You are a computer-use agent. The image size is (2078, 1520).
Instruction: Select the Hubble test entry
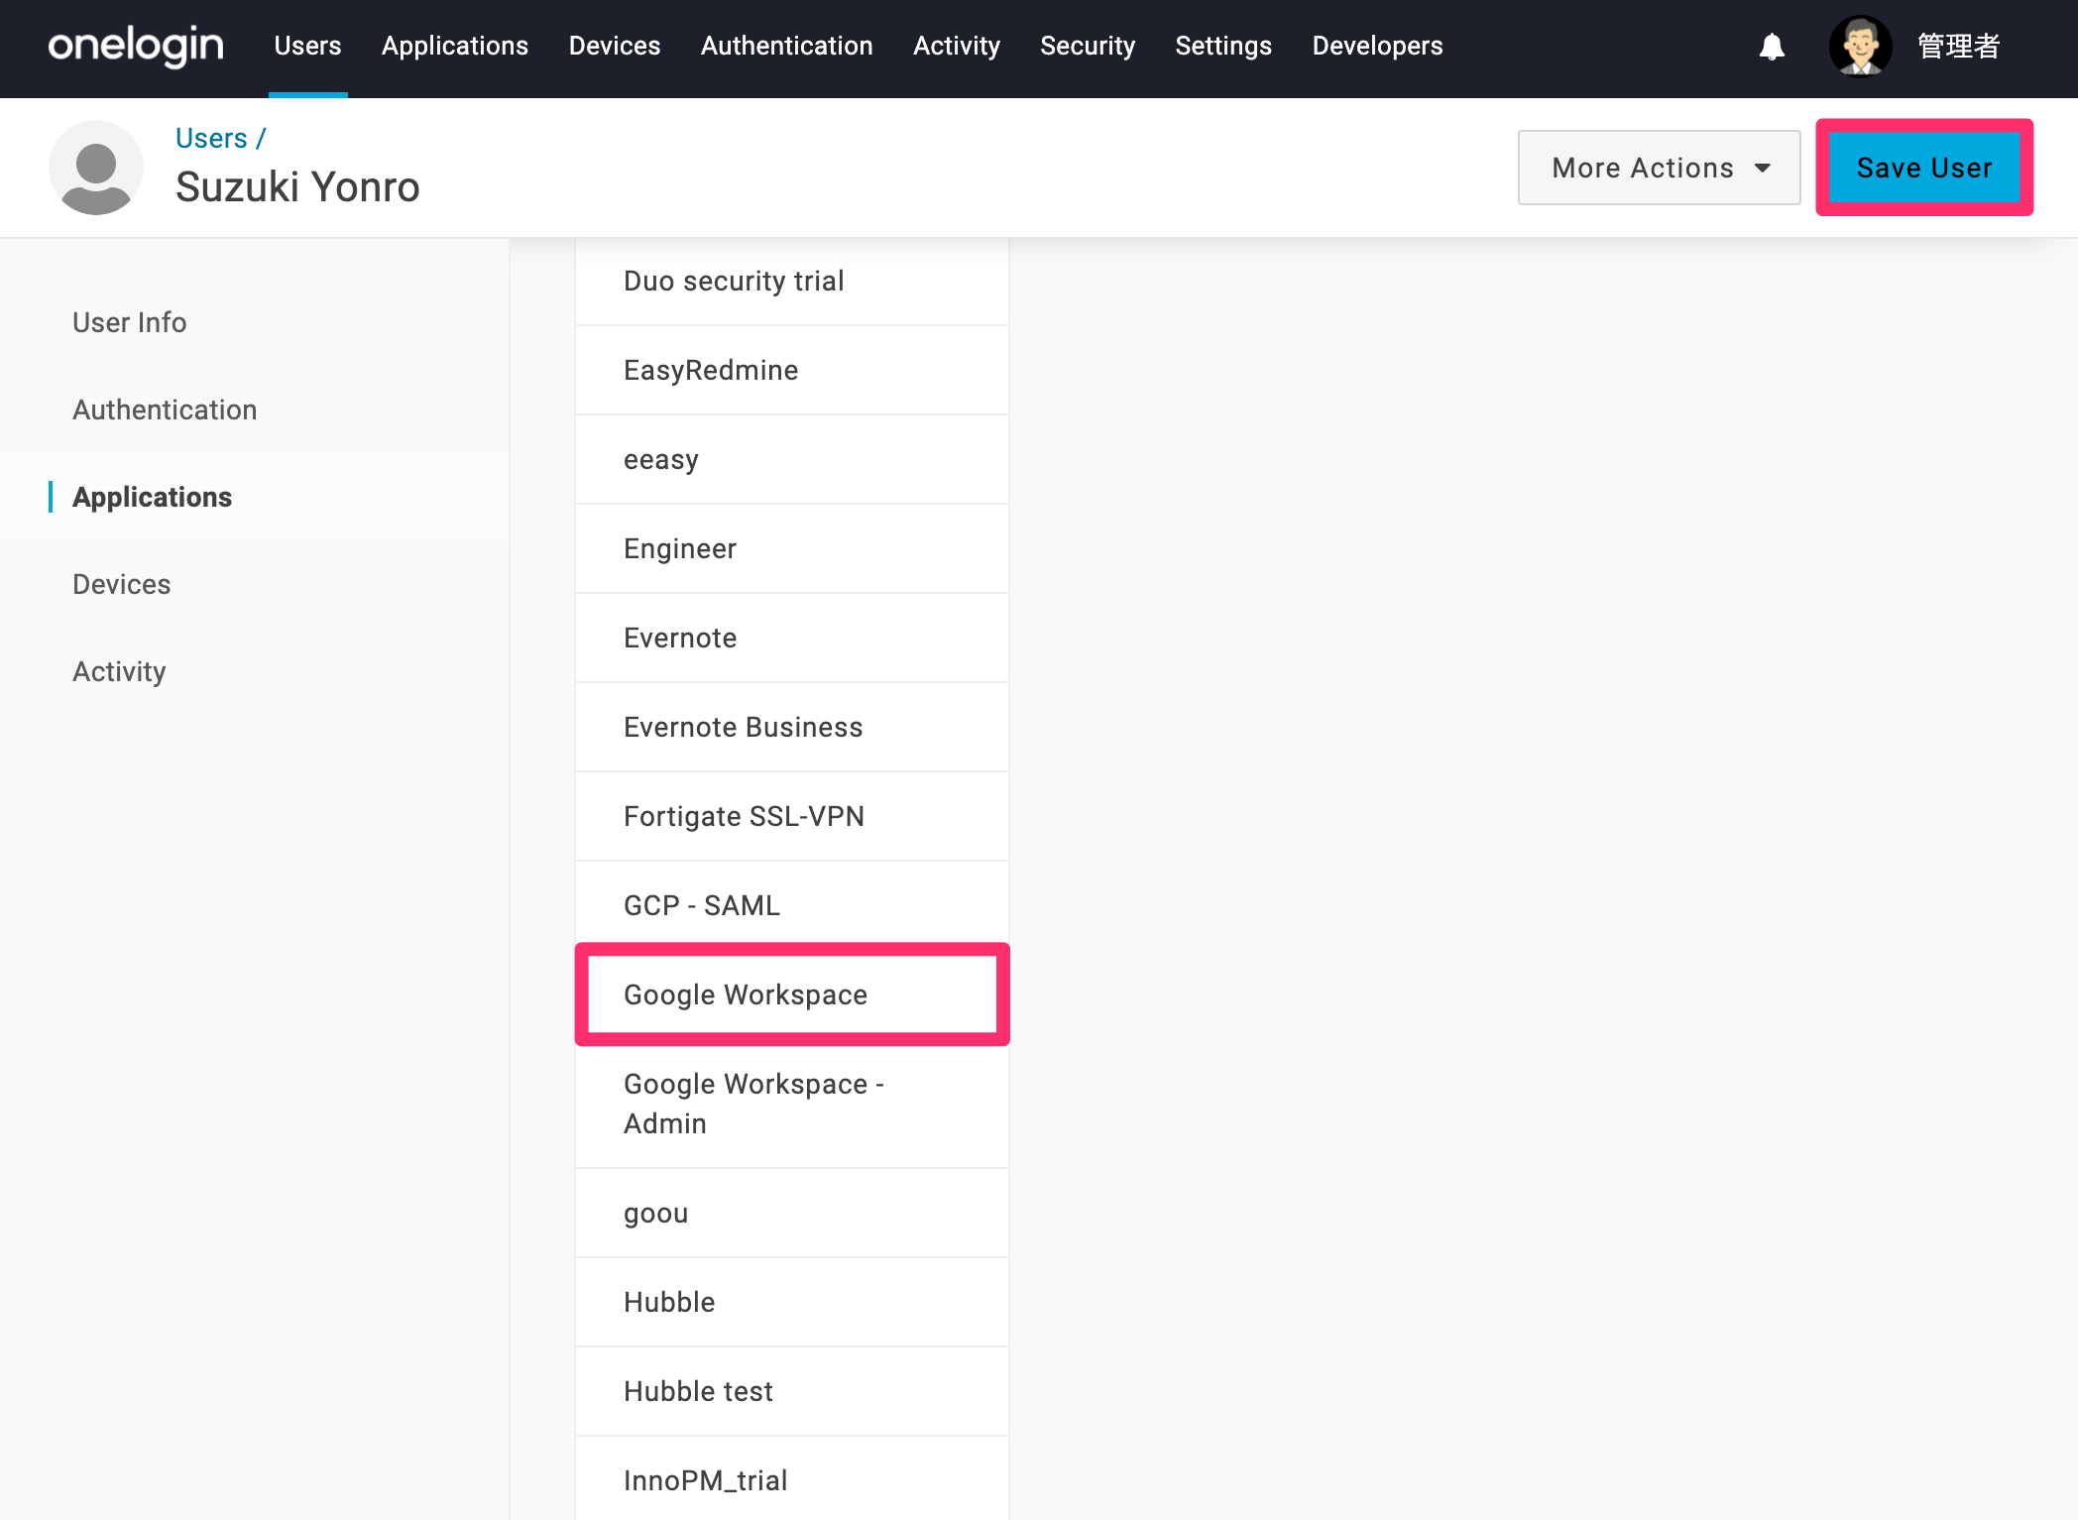point(792,1391)
